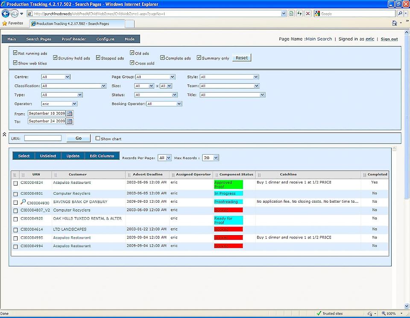The height and width of the screenshot is (318, 410).
Task: Open the Operator dropdown showing eric
Action: [59, 104]
